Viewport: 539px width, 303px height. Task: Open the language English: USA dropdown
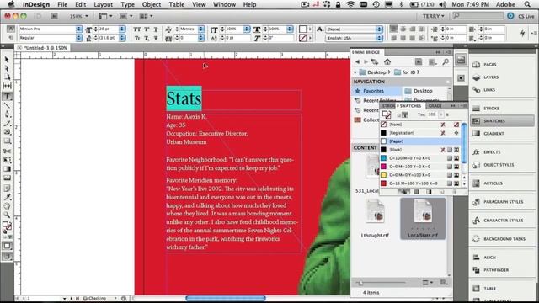tap(379, 38)
